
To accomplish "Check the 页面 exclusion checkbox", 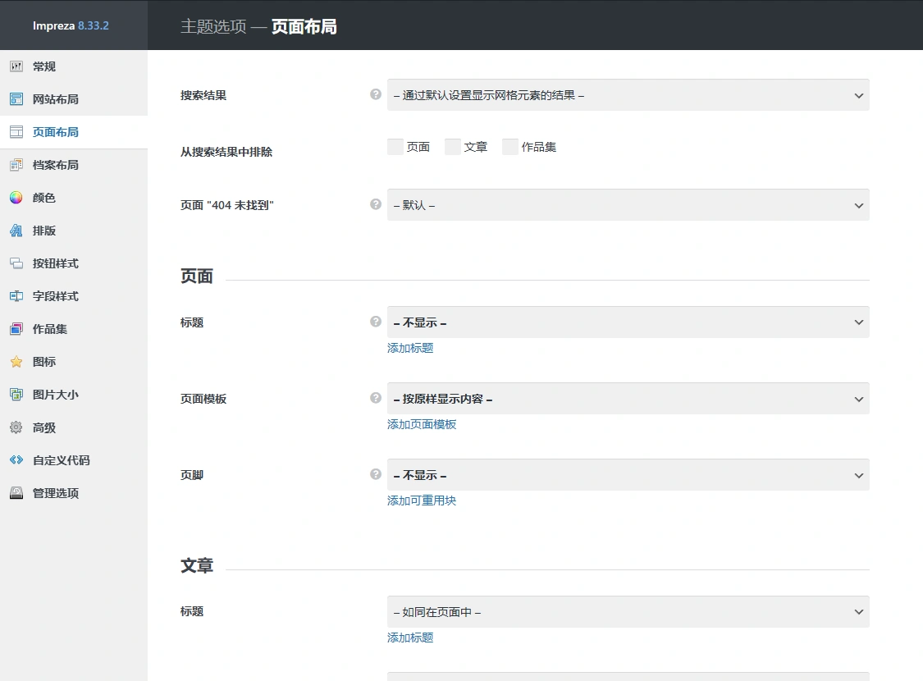I will (395, 146).
